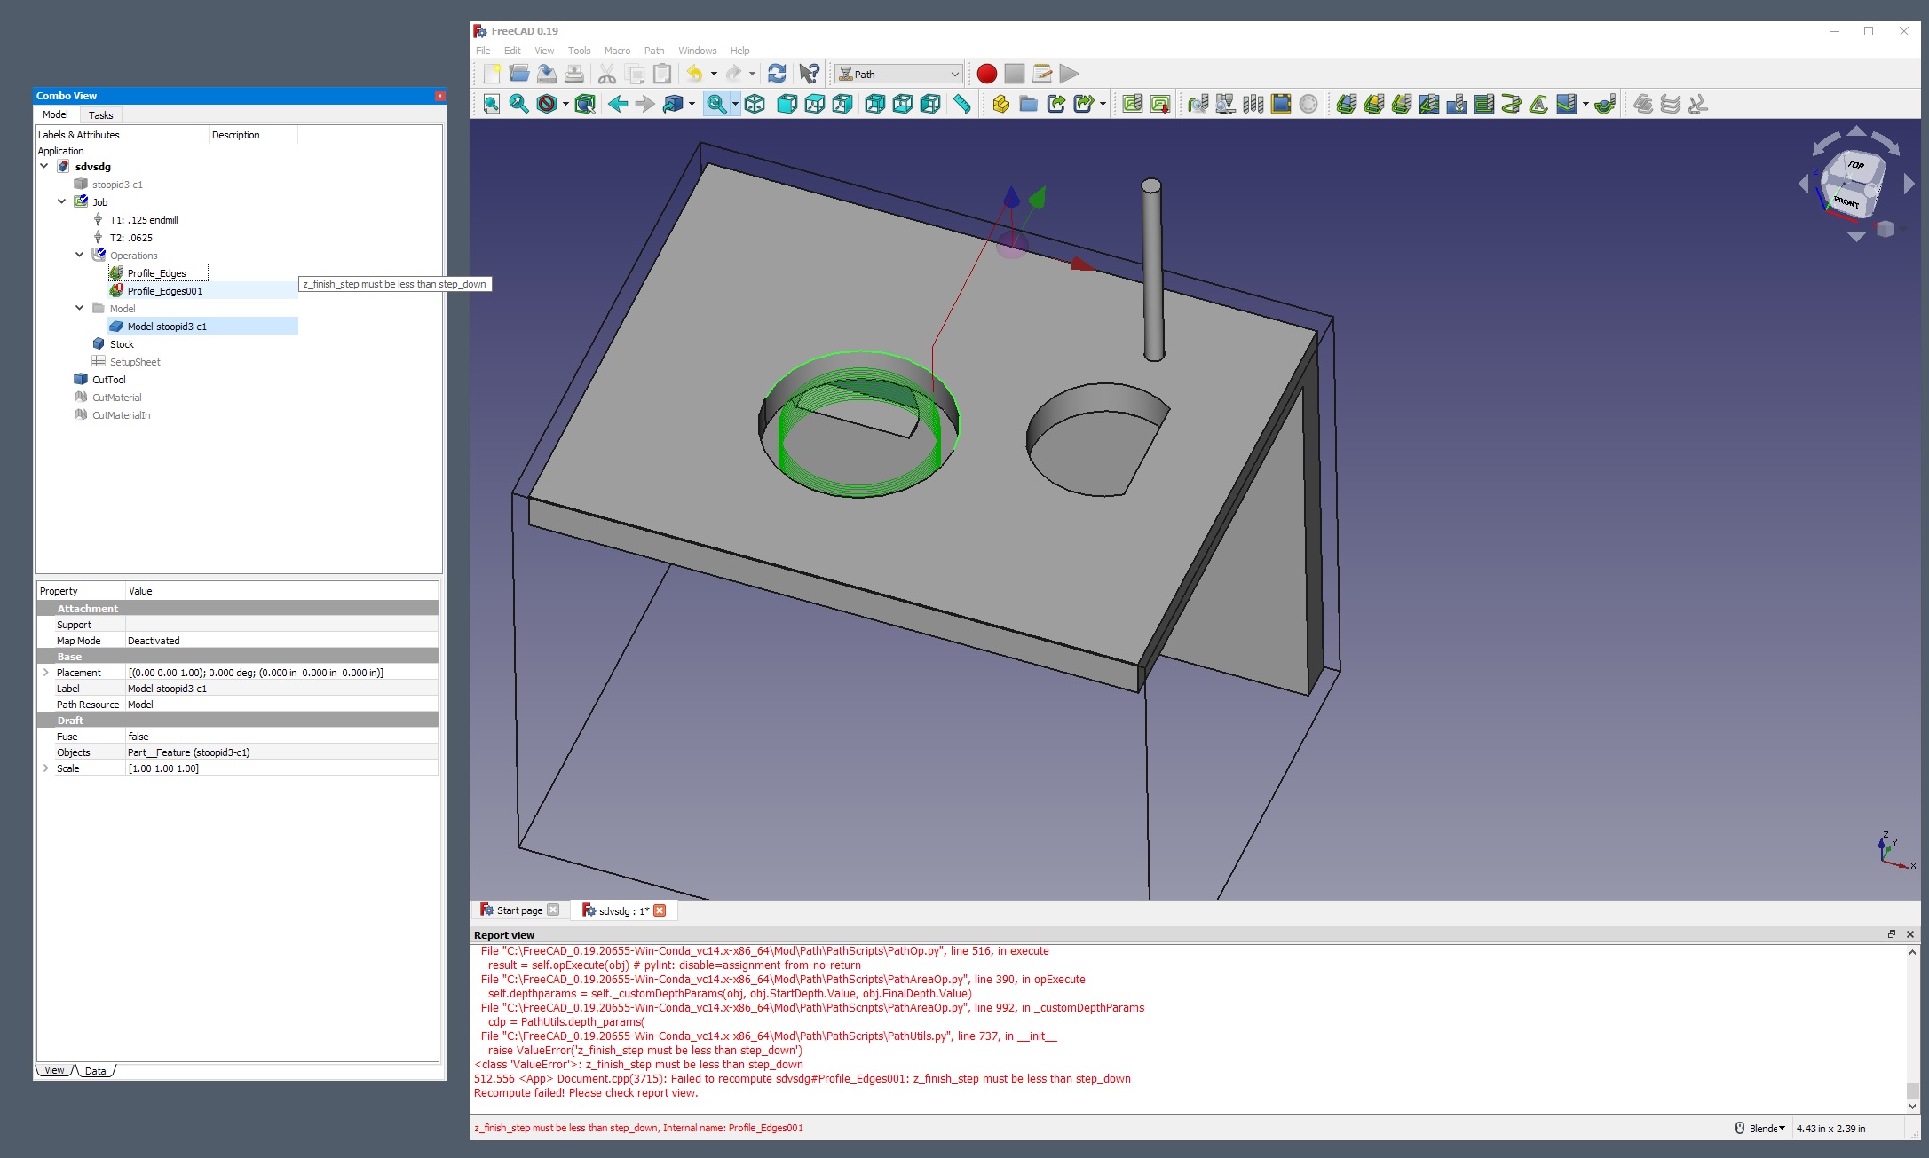Collapse the Model tree node
This screenshot has height=1158, width=1929.
(78, 307)
